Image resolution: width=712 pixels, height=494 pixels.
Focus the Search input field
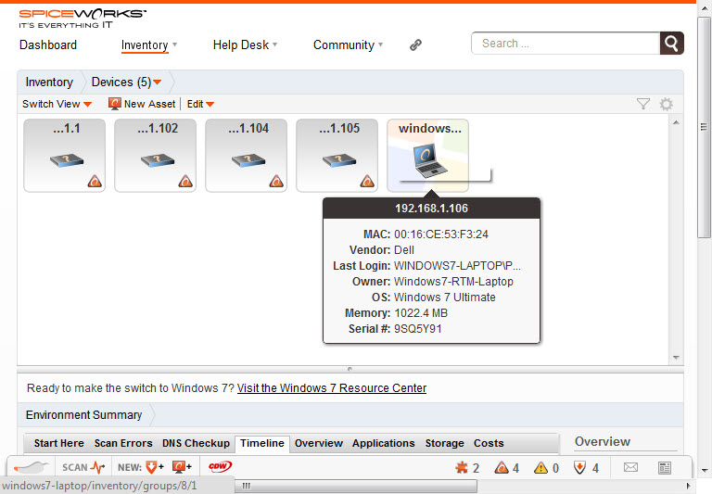point(566,44)
